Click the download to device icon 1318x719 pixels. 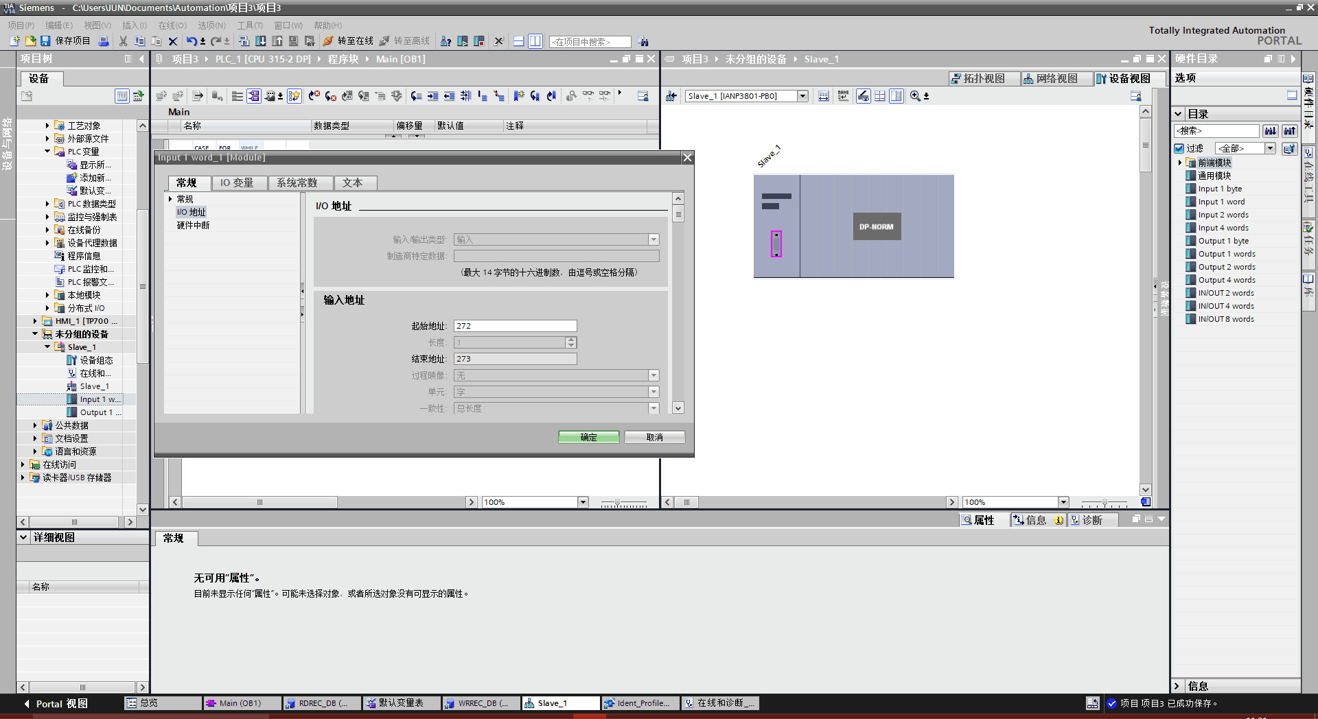(261, 41)
